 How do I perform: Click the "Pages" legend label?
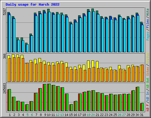147,36
